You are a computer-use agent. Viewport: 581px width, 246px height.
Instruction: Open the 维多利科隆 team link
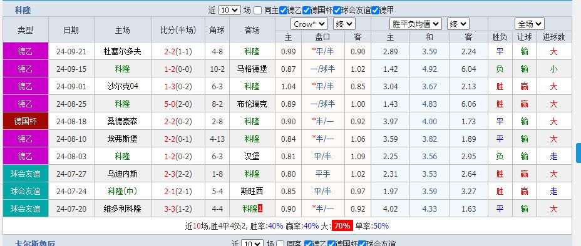tap(123, 209)
